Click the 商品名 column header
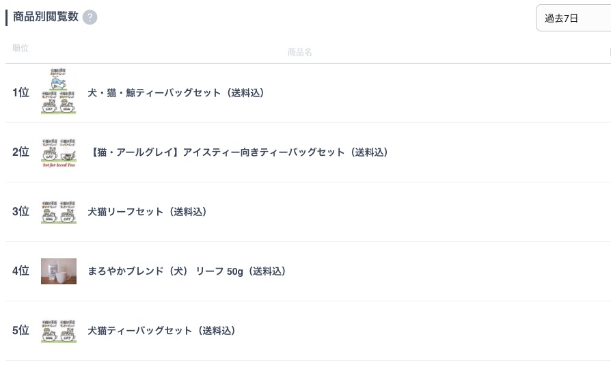The image size is (611, 367). click(x=299, y=52)
